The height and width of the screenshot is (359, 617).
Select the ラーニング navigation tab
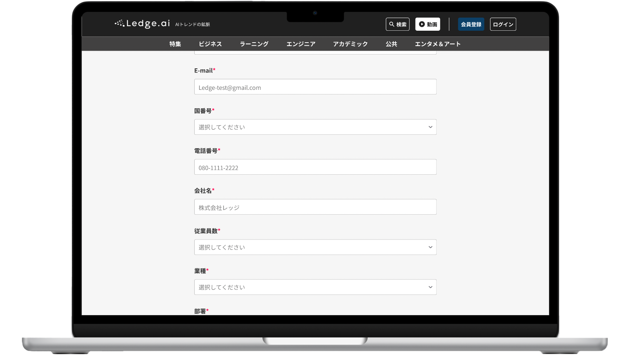254,44
